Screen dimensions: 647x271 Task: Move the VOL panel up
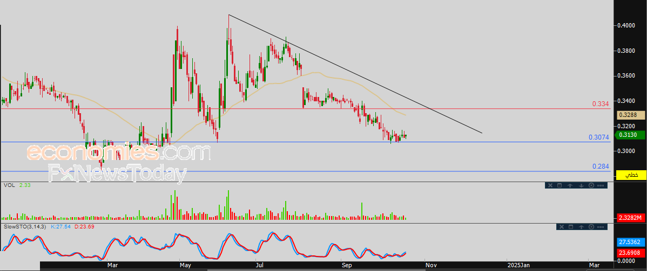[x=570, y=185]
